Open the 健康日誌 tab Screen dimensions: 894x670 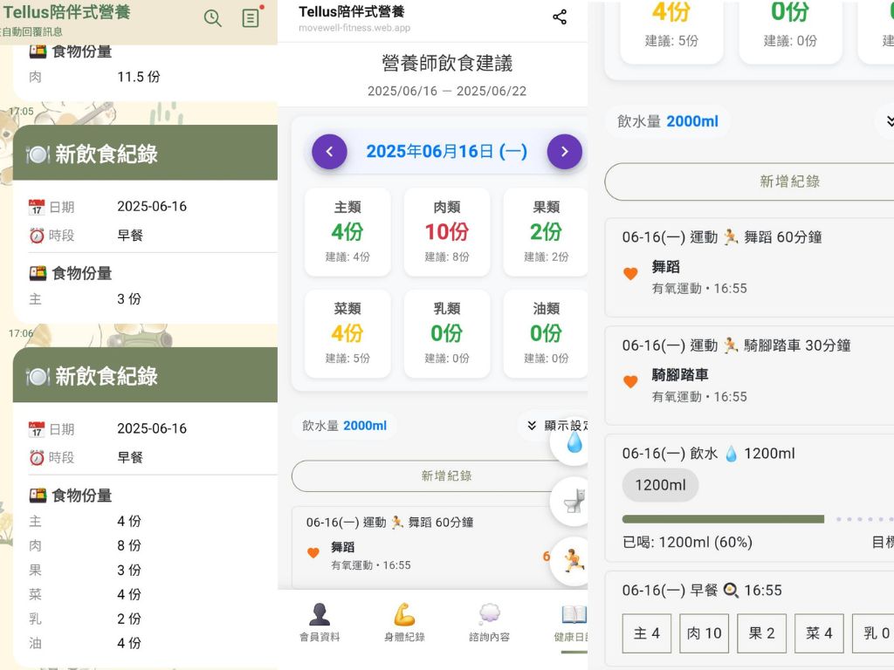[x=571, y=622]
